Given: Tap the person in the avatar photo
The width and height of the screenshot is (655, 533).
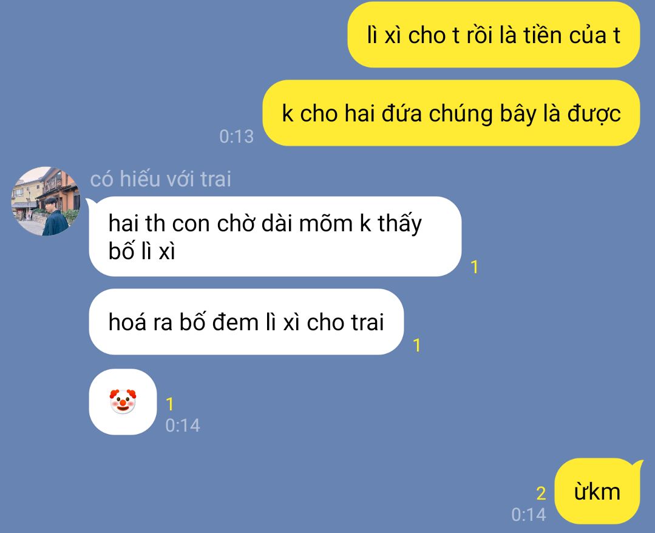Looking at the screenshot, I should click(55, 217).
